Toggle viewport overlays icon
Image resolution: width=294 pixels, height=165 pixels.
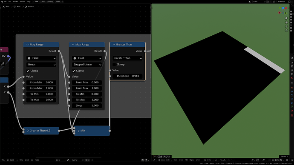coord(264,160)
